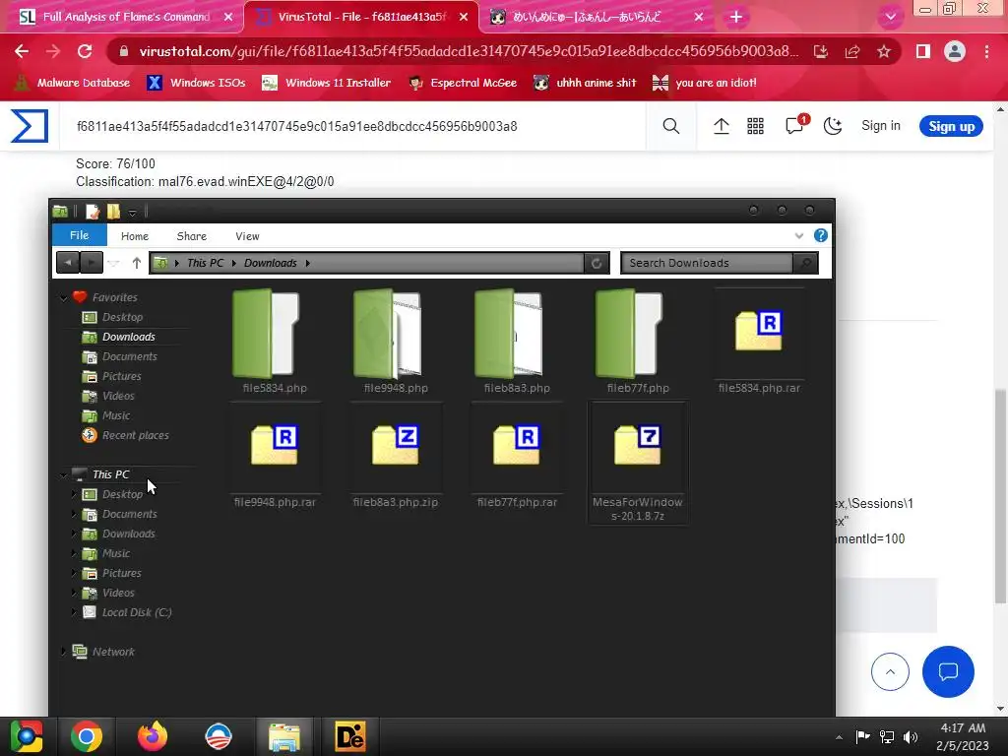Viewport: 1008px width, 756px height.
Task: Open Chrome side panel icon
Action: click(x=923, y=51)
